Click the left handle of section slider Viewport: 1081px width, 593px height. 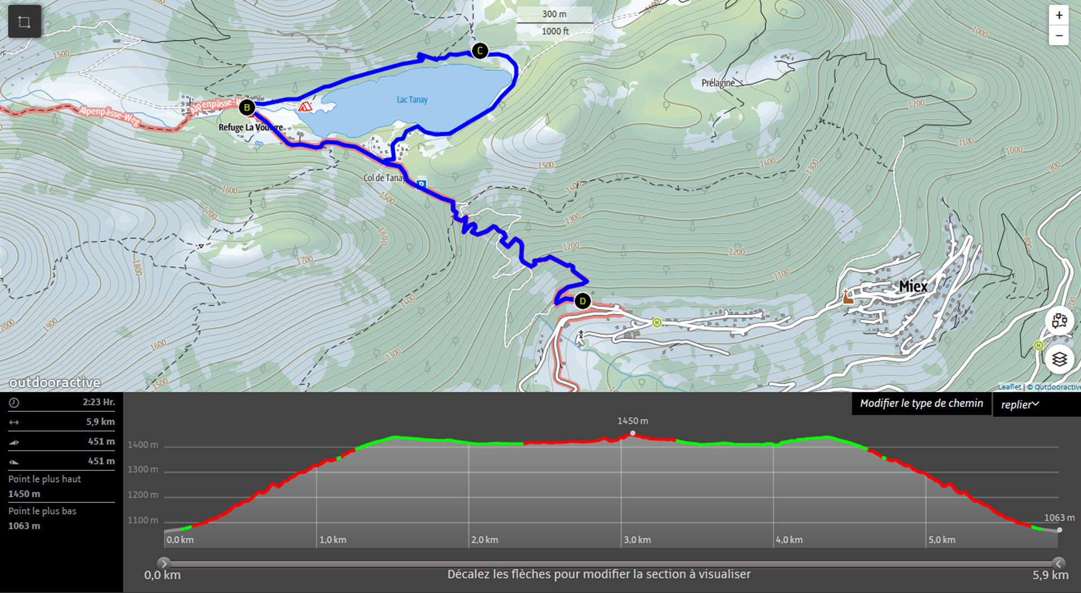tap(163, 563)
